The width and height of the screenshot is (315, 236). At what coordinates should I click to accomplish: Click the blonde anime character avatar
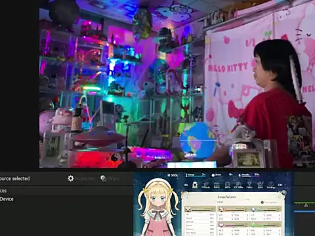[158, 208]
